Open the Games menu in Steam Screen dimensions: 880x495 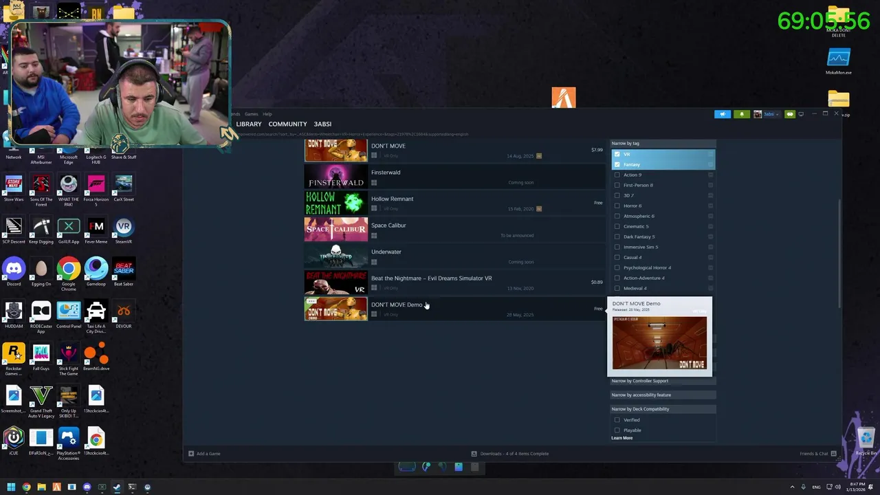[251, 114]
